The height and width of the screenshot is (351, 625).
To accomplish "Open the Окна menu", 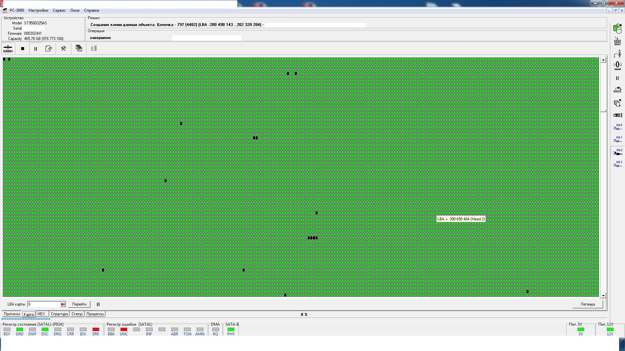I will click(x=75, y=10).
